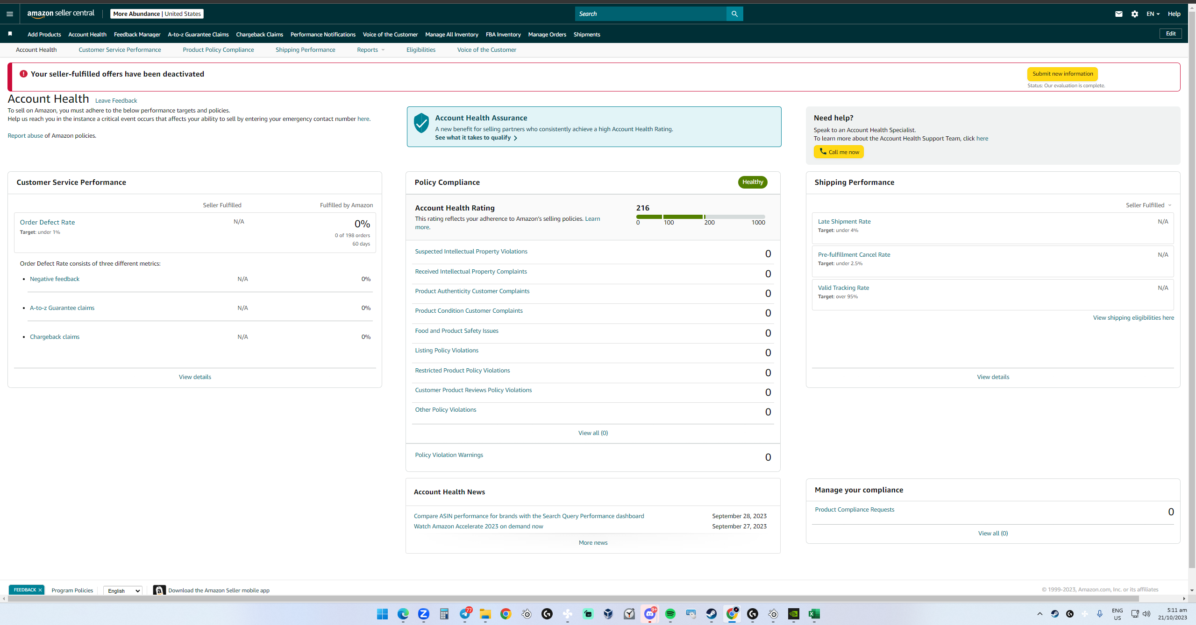Expand the Reports dropdown menu
Viewport: 1196px width, 625px height.
371,50
